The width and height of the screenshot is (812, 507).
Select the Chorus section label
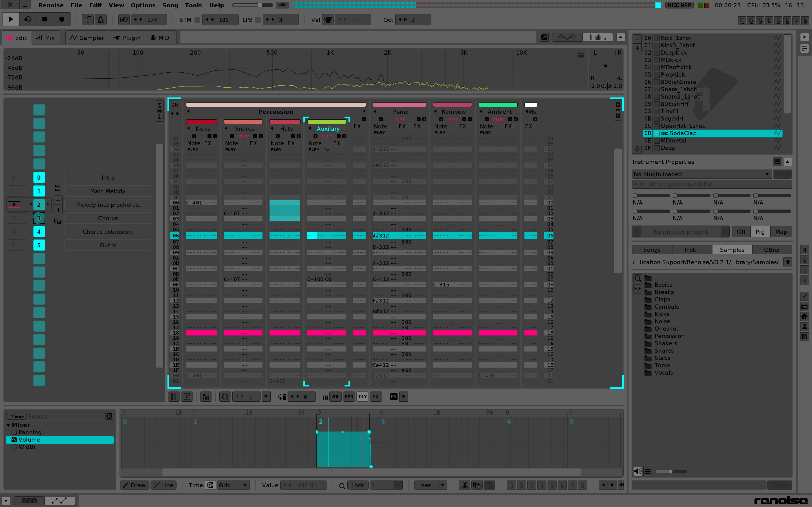click(x=108, y=218)
